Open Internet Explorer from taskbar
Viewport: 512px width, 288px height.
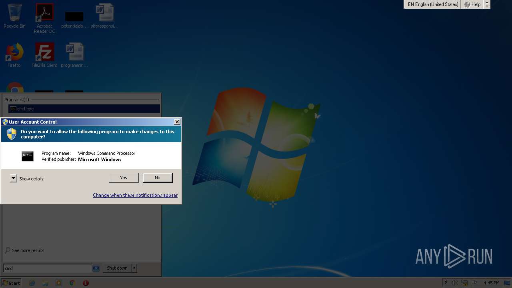coord(32,283)
